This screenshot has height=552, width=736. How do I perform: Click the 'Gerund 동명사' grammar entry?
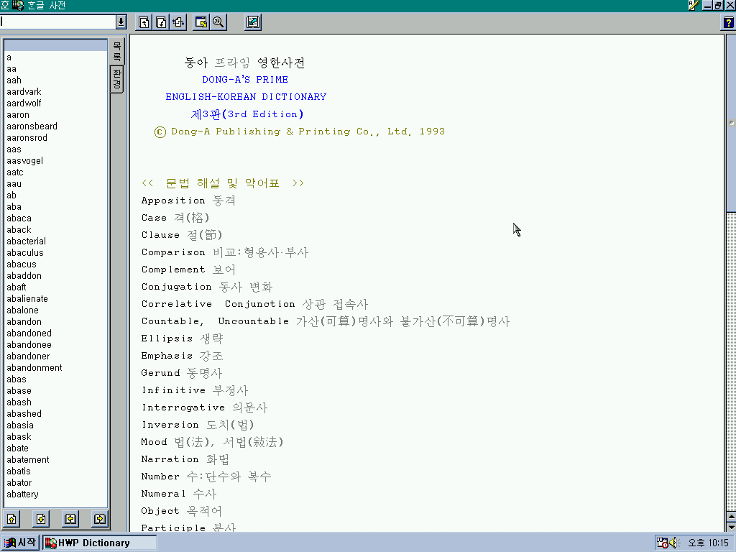[x=182, y=373]
